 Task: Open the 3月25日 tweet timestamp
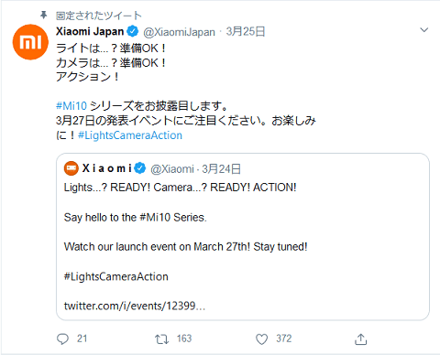[246, 31]
